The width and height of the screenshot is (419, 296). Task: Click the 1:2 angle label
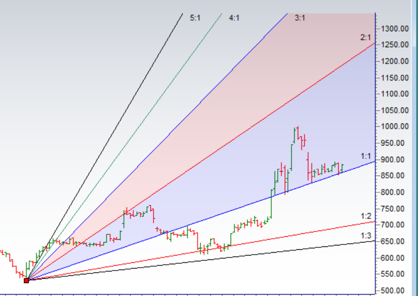coord(366,216)
